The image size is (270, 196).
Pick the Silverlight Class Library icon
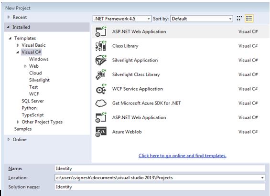tap(101, 74)
